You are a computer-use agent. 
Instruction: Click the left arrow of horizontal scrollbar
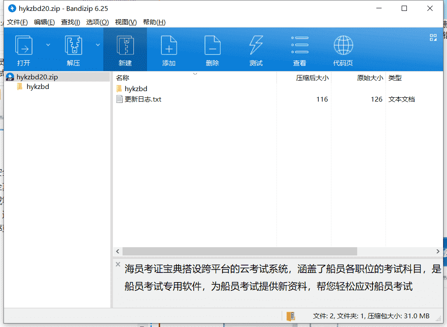coord(118,251)
